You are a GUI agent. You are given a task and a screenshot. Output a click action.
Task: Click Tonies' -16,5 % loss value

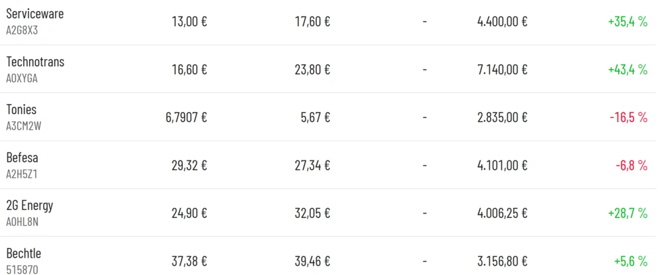coord(629,117)
